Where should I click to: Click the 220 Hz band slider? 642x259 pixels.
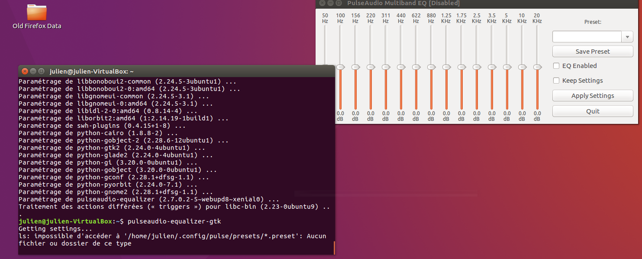[371, 67]
